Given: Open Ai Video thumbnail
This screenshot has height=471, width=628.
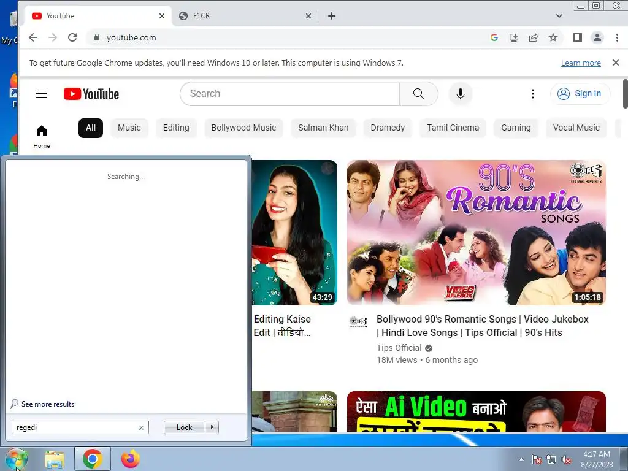Looking at the screenshot, I should coord(476,412).
